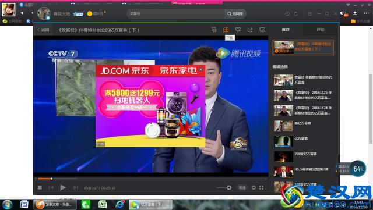Click the video progress bar
The image size is (373, 210).
(151, 179)
